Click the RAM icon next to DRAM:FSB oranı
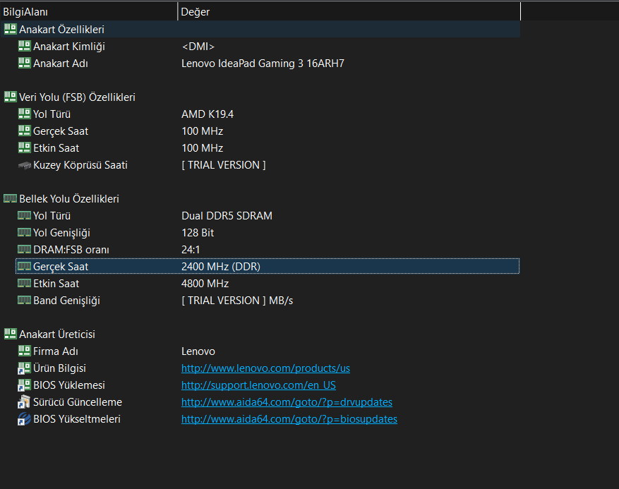The image size is (619, 489). click(x=24, y=250)
